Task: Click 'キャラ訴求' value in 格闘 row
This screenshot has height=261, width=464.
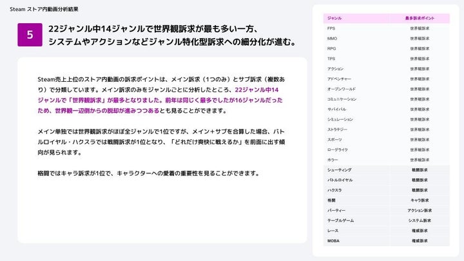Action: (x=420, y=200)
